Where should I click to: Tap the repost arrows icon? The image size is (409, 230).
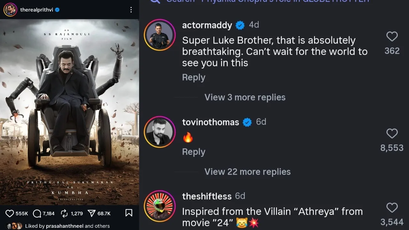[x=64, y=213]
